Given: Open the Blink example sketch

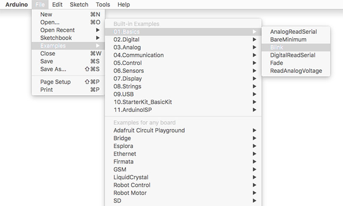Looking at the screenshot, I should coord(277,47).
